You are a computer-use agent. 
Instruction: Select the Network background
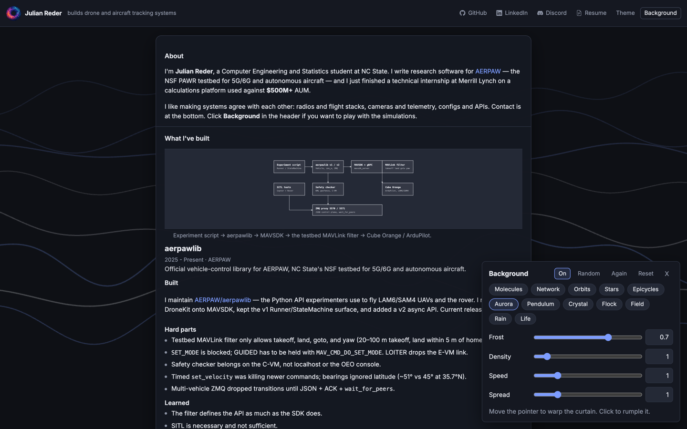(x=548, y=289)
